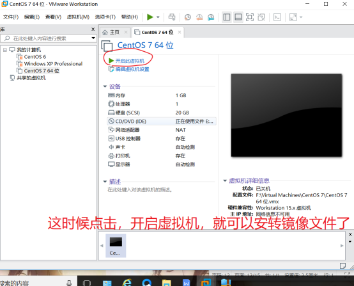Viewport: 354px width, 286px height.
Task: Open the stretch display dropdown arrow
Action: [301, 17]
